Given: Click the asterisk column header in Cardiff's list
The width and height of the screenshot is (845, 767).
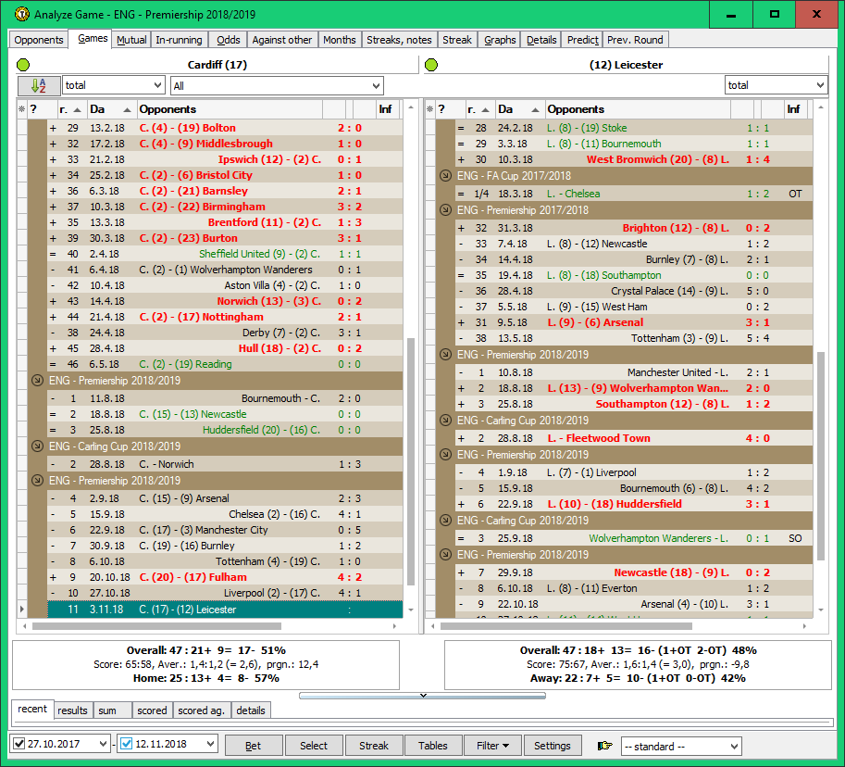Looking at the screenshot, I should tap(20, 109).
